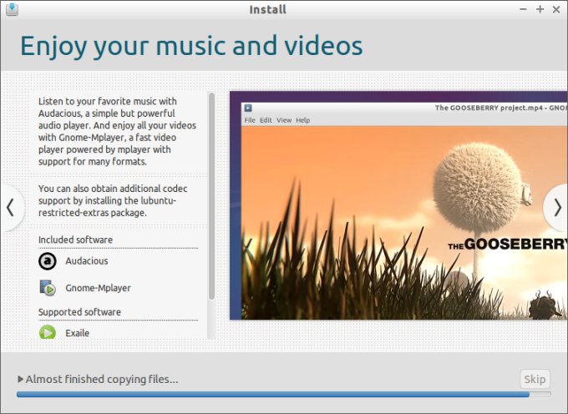Open the Help menu in video player
Screen dimensions: 568x414
tap(303, 120)
